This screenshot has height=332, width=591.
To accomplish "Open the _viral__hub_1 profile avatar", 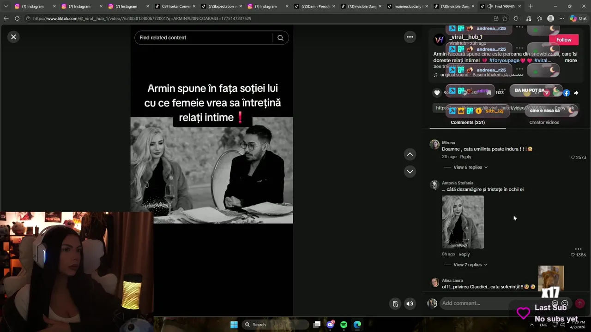I will 439,40.
